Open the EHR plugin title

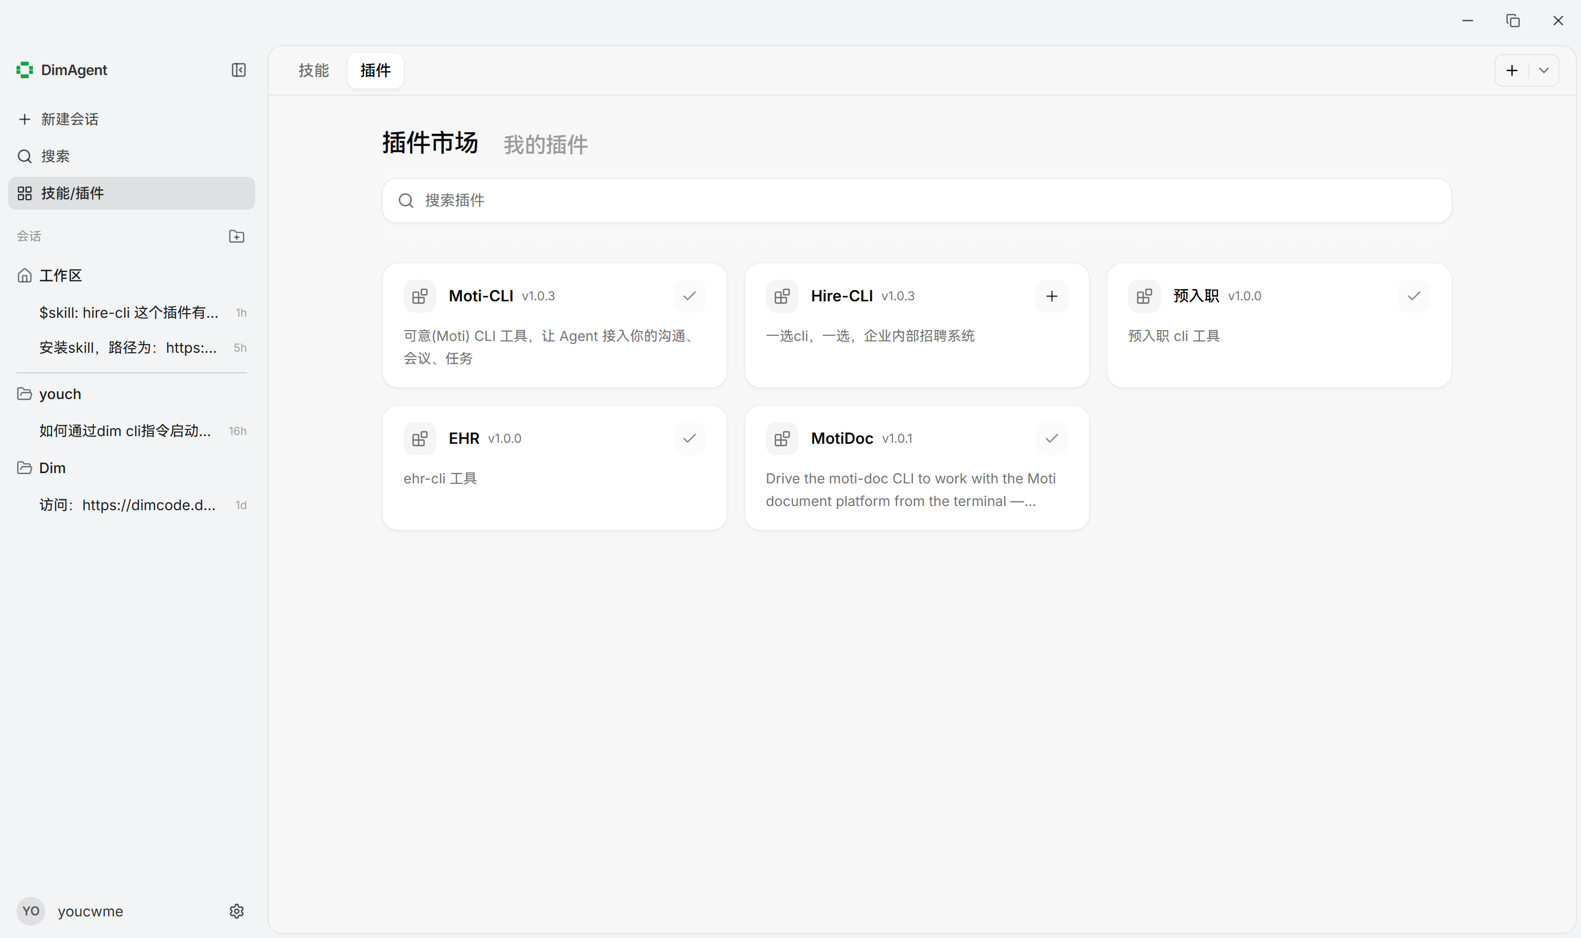[x=464, y=438]
